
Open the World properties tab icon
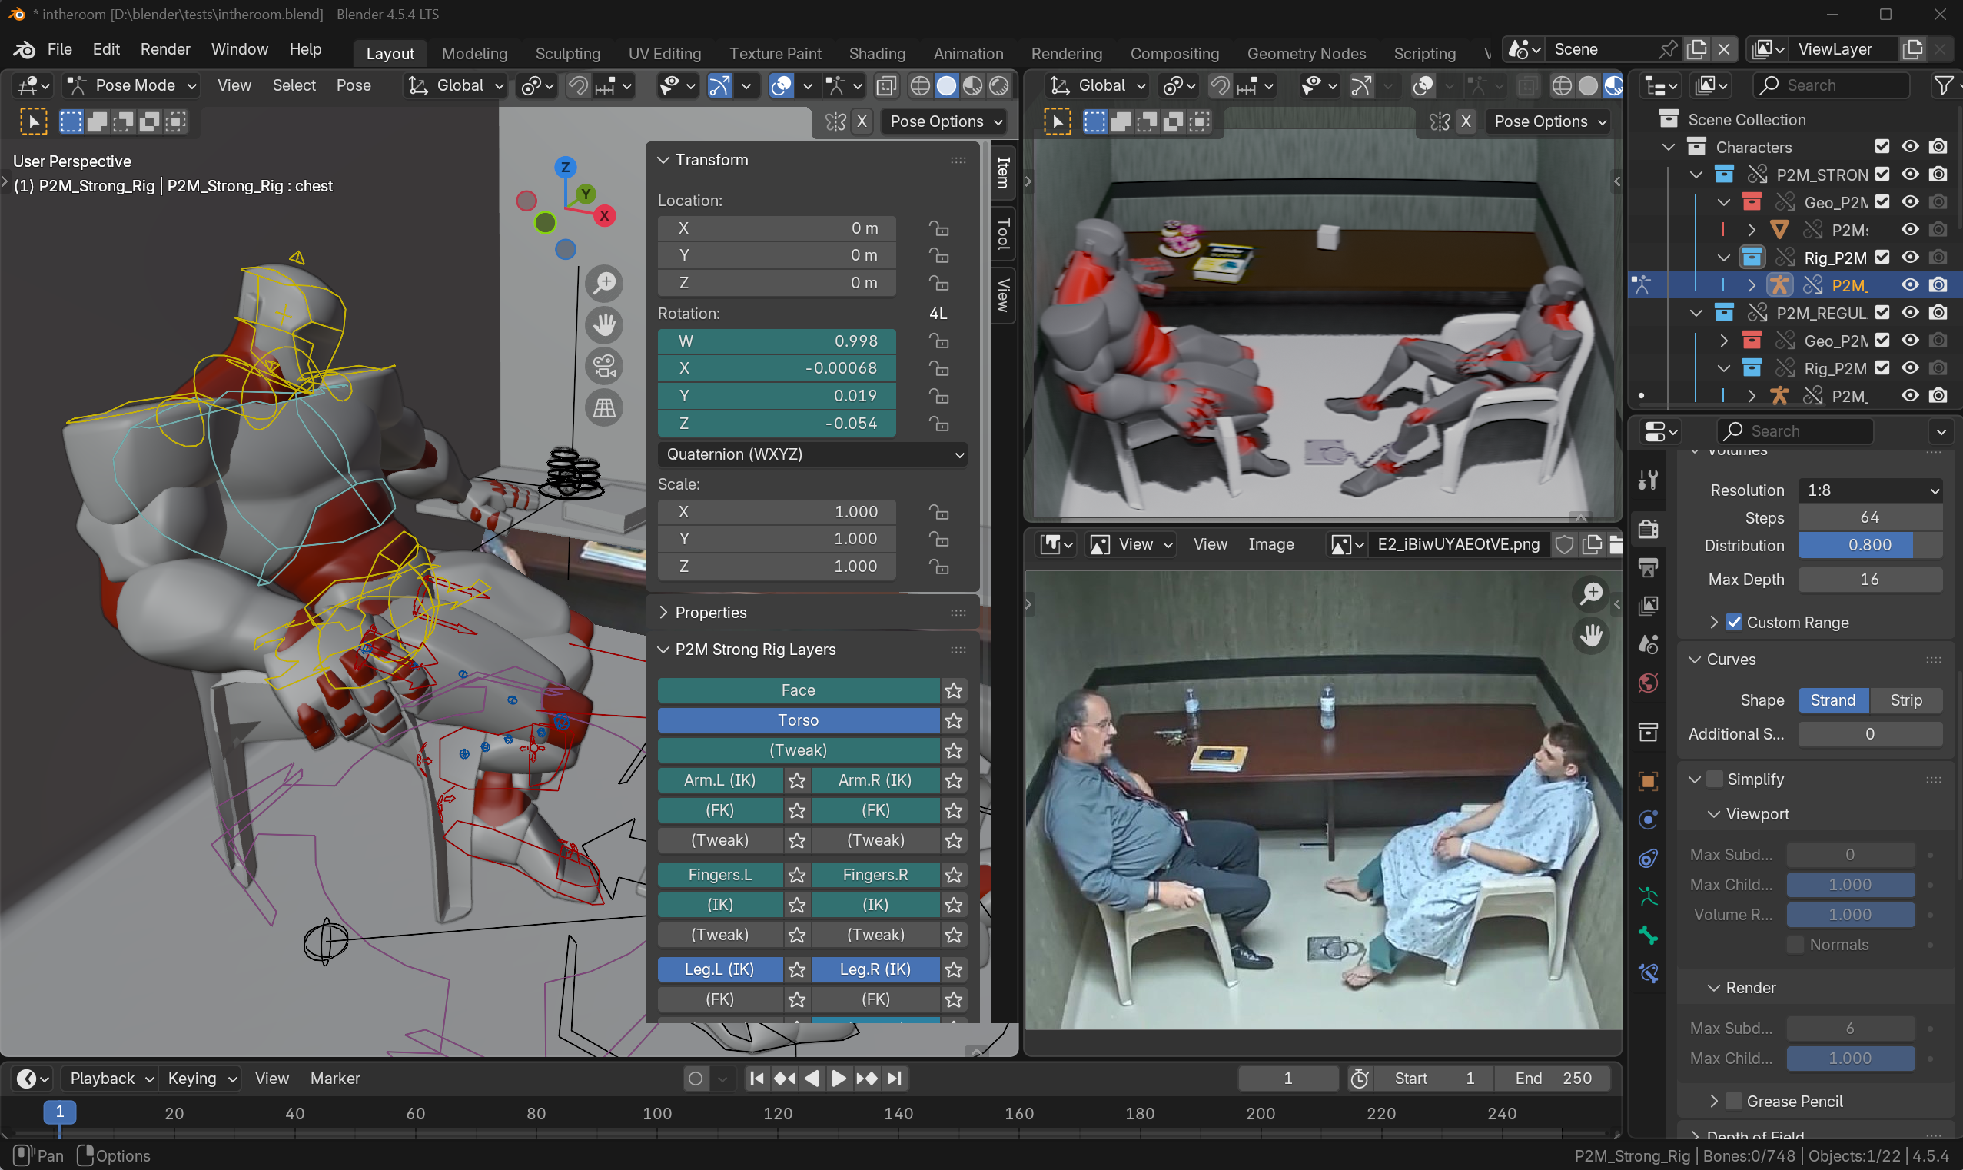coord(1648,683)
